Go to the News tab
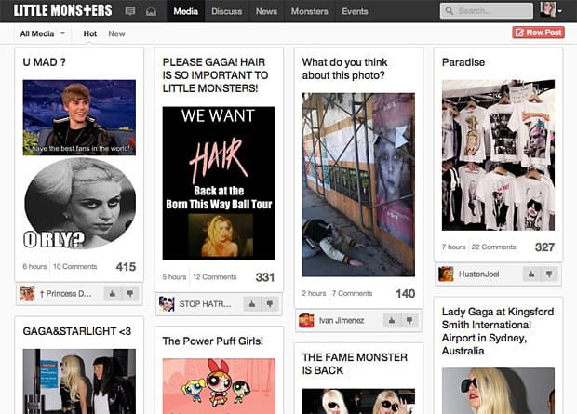The image size is (577, 414). pyautogui.click(x=266, y=11)
